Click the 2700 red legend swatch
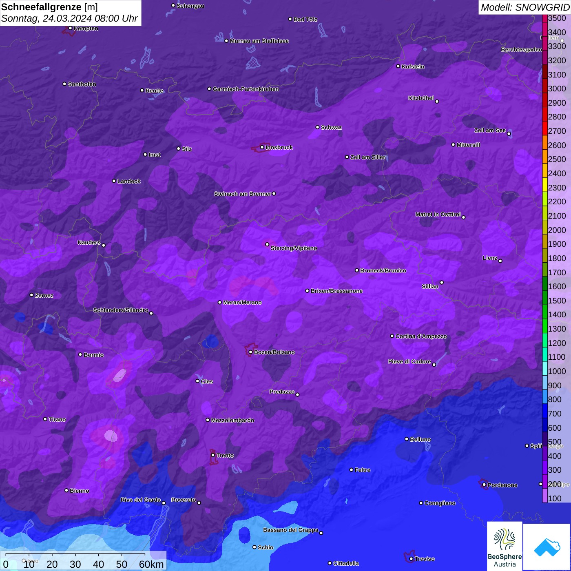 (545, 128)
